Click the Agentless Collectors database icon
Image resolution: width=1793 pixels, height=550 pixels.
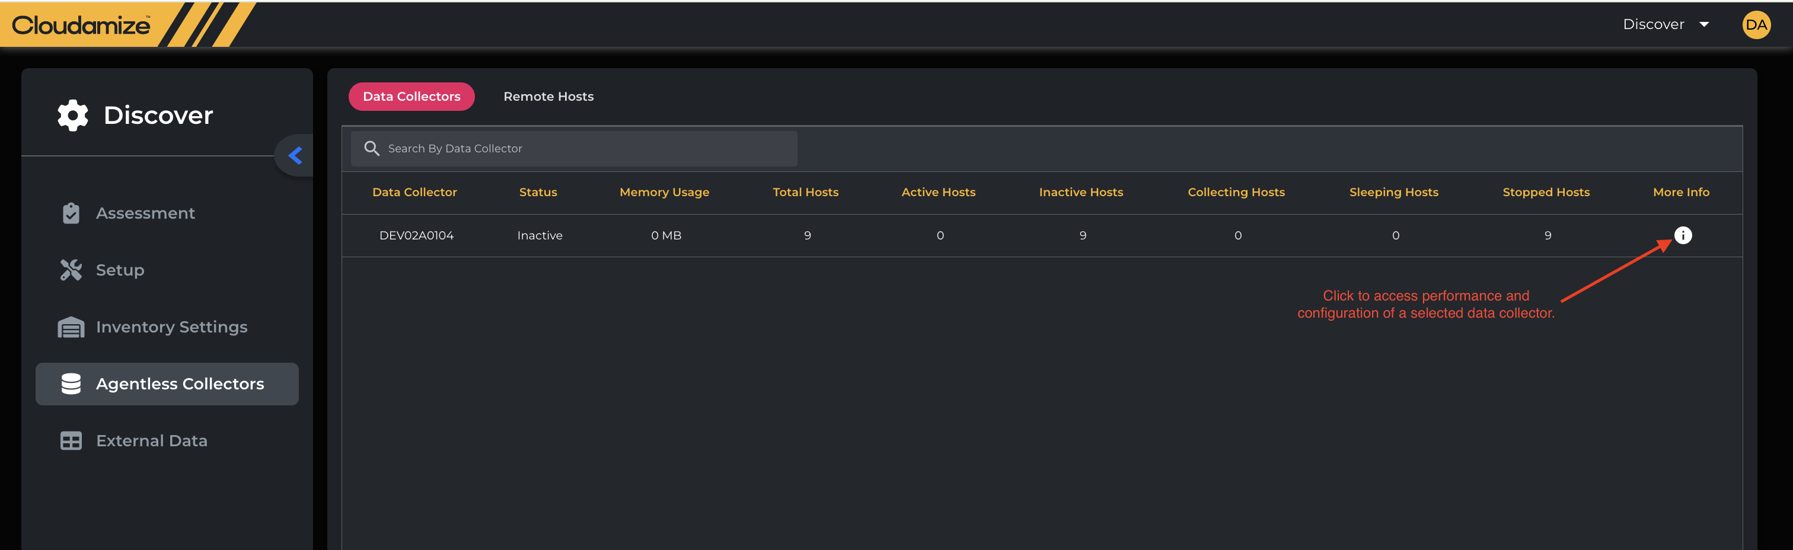point(71,384)
